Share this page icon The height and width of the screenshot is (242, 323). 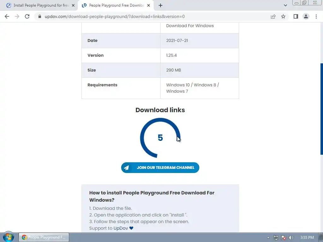coord(273,16)
